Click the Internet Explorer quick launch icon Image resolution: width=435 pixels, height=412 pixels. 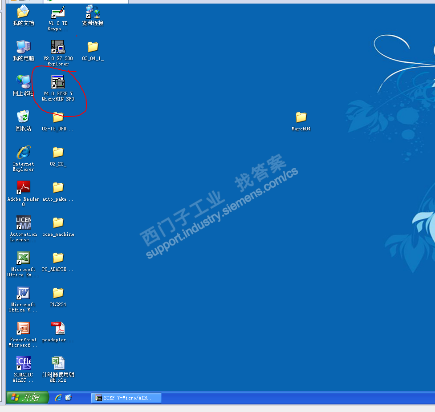point(58,398)
